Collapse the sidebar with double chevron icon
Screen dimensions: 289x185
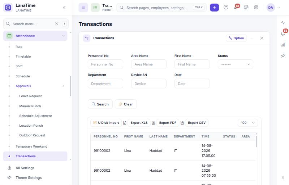[64, 8]
